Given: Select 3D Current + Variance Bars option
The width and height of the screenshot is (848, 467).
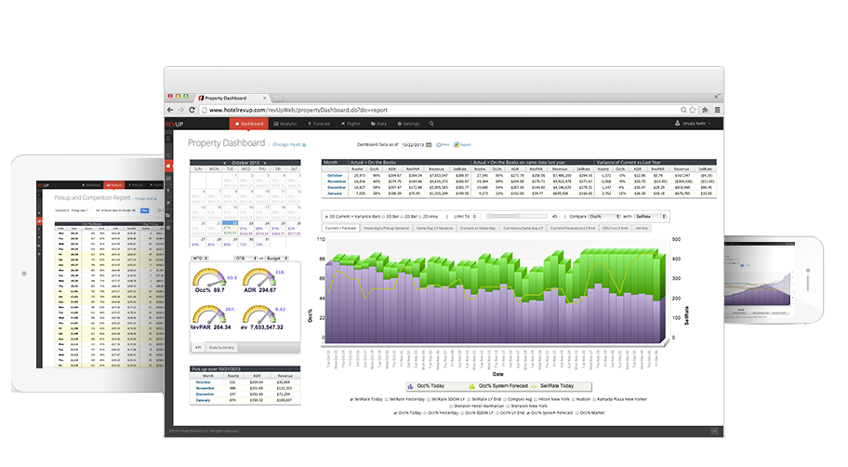Looking at the screenshot, I should (326, 217).
